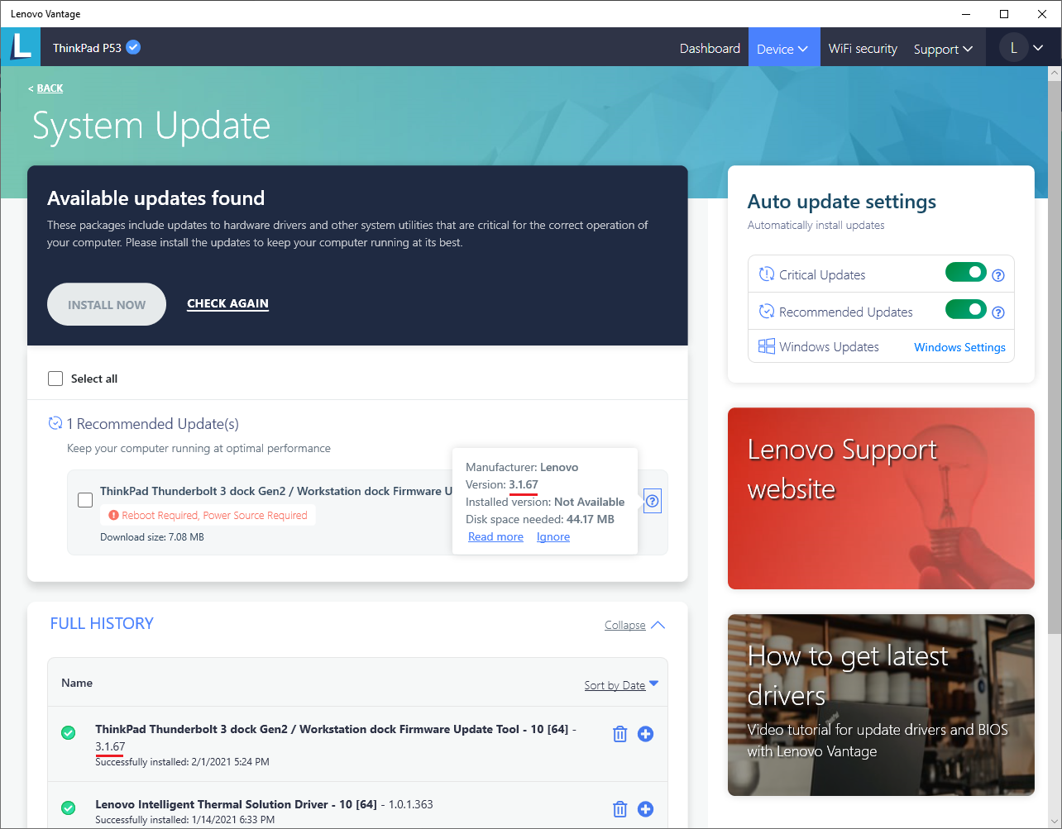Screen dimensions: 1062x829
Task: Click the question mark icon on the dock firmware update
Action: click(x=653, y=501)
